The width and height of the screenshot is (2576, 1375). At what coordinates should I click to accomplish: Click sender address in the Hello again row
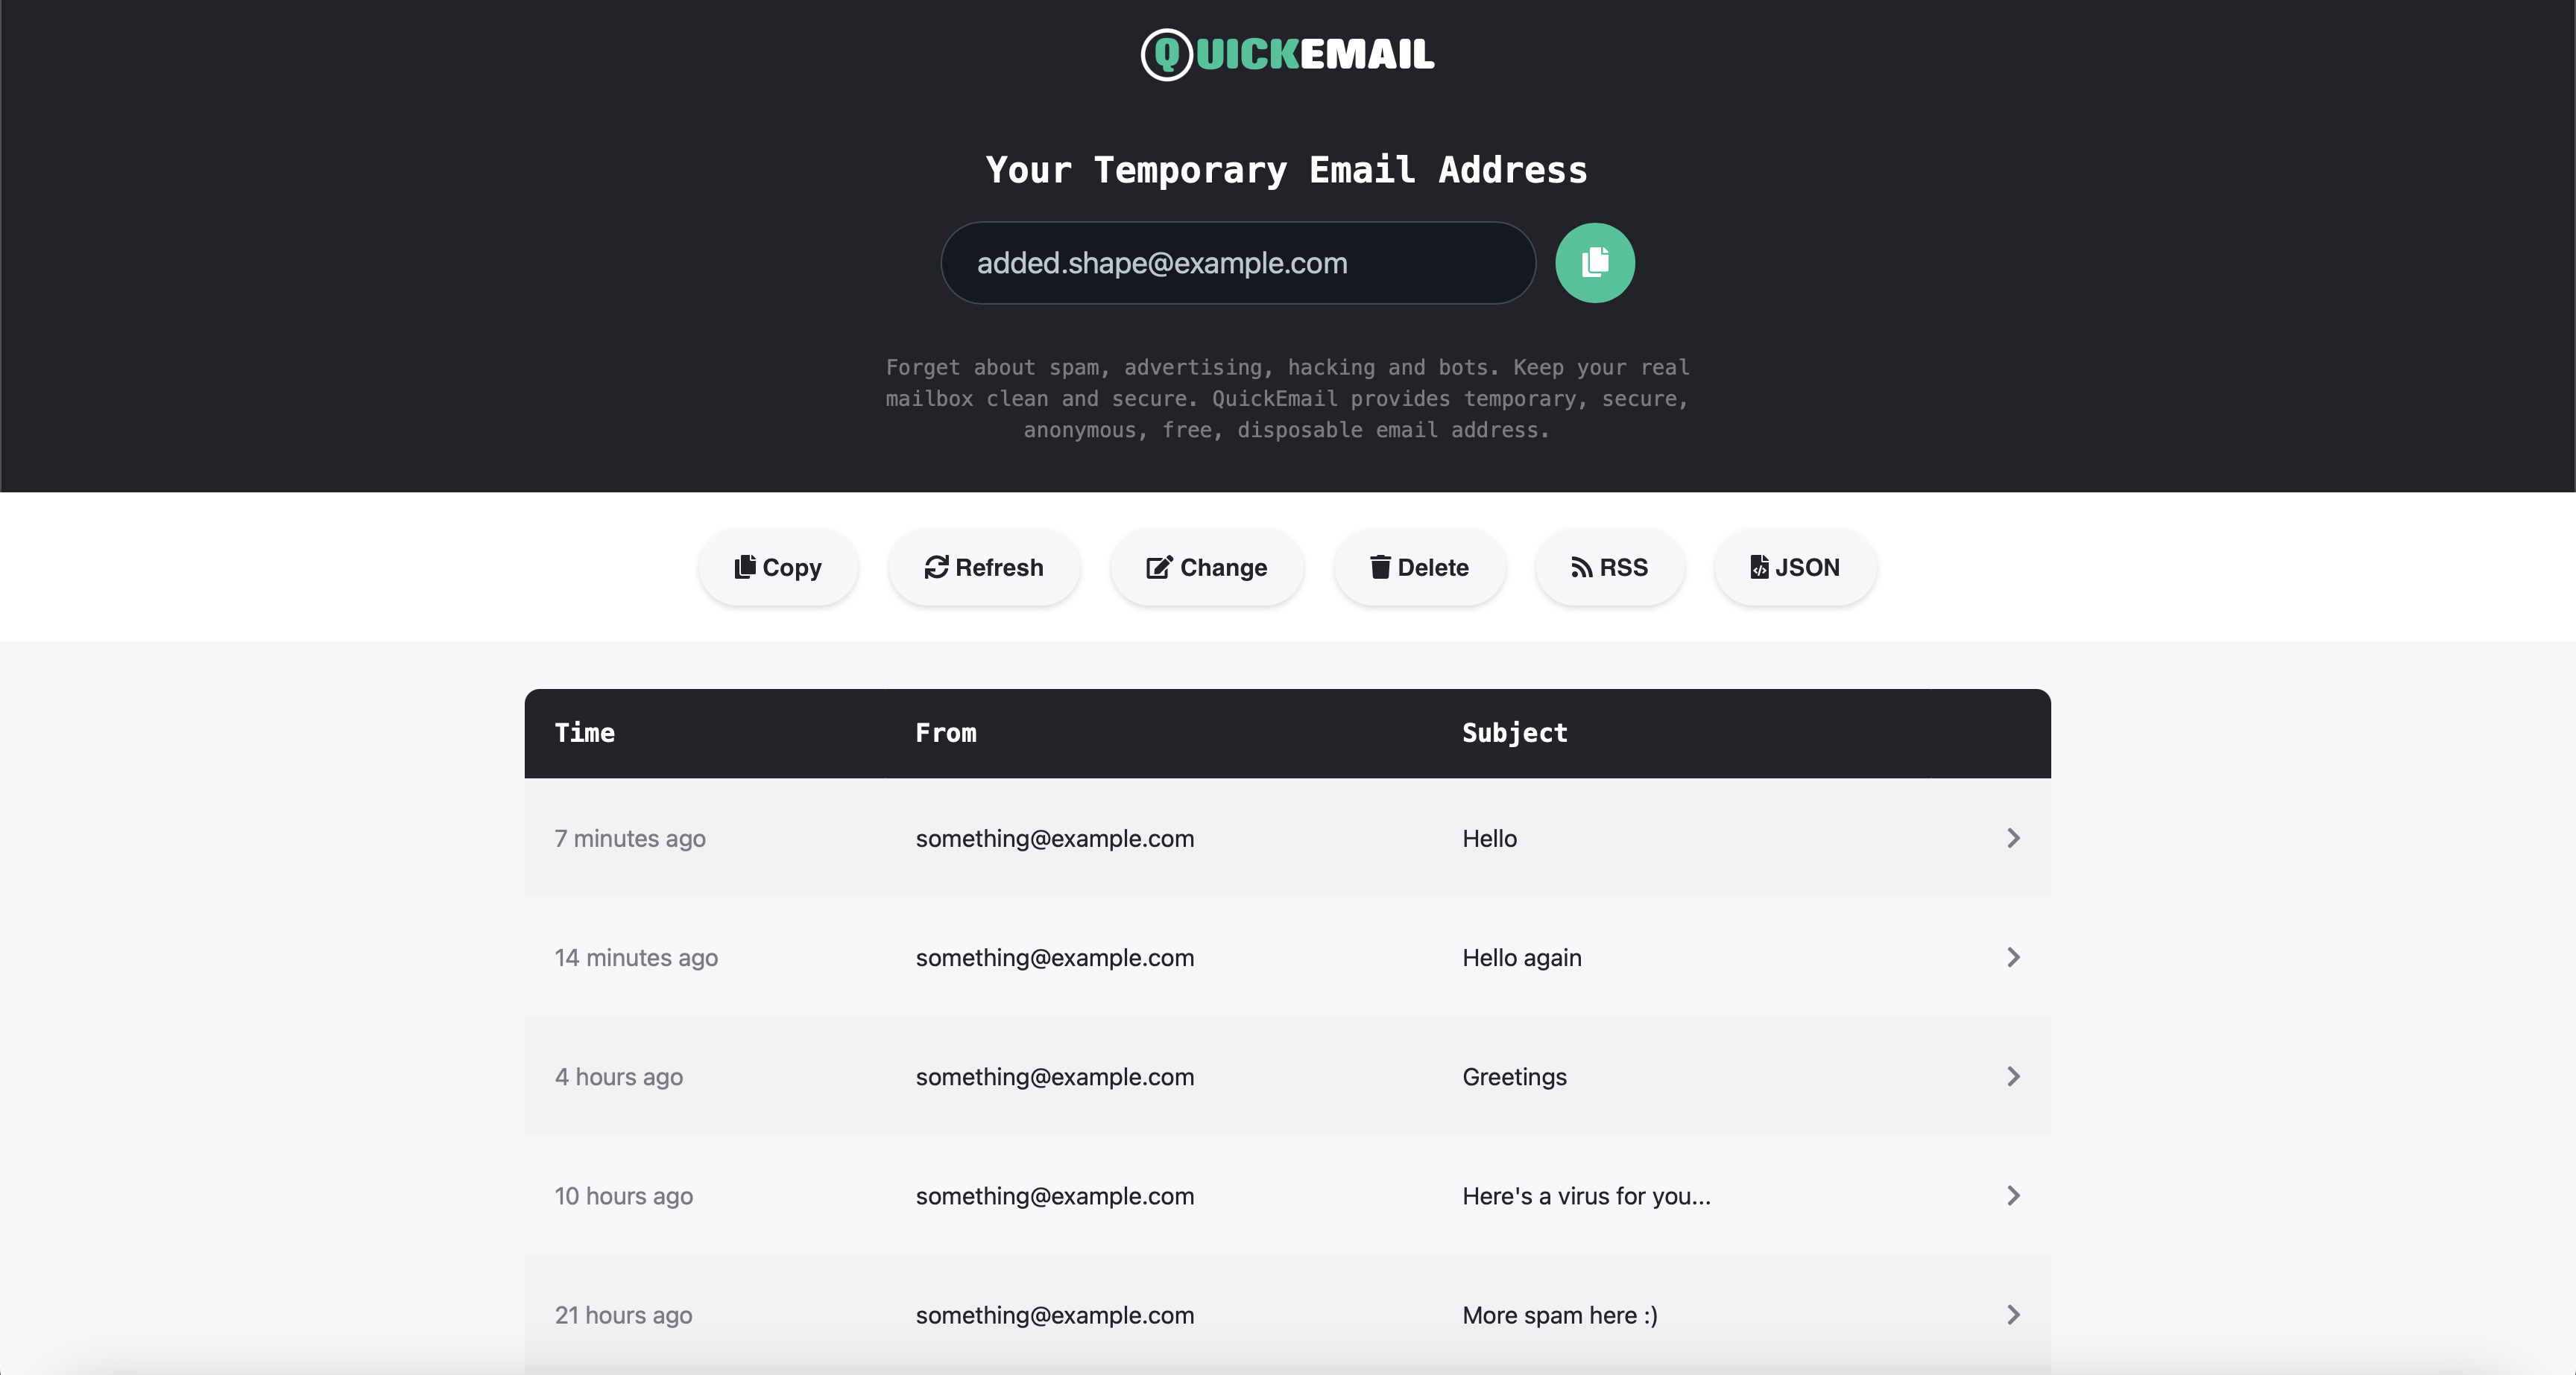tap(1055, 959)
